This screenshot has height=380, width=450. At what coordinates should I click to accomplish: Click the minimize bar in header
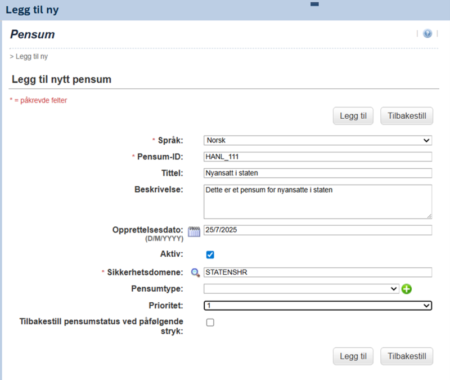(x=314, y=4)
